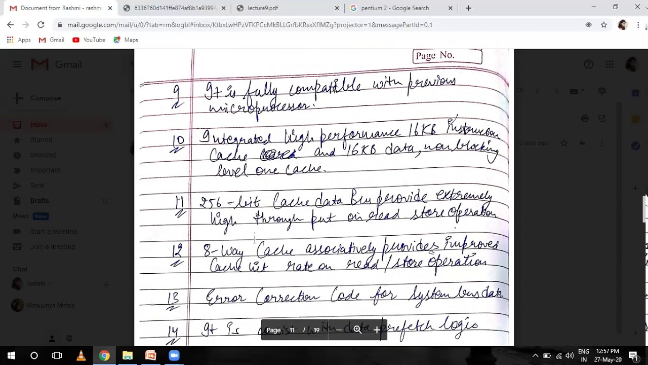Viewport: 648px width, 365px height.
Task: Click the reply arrow on the message
Action: (x=583, y=143)
